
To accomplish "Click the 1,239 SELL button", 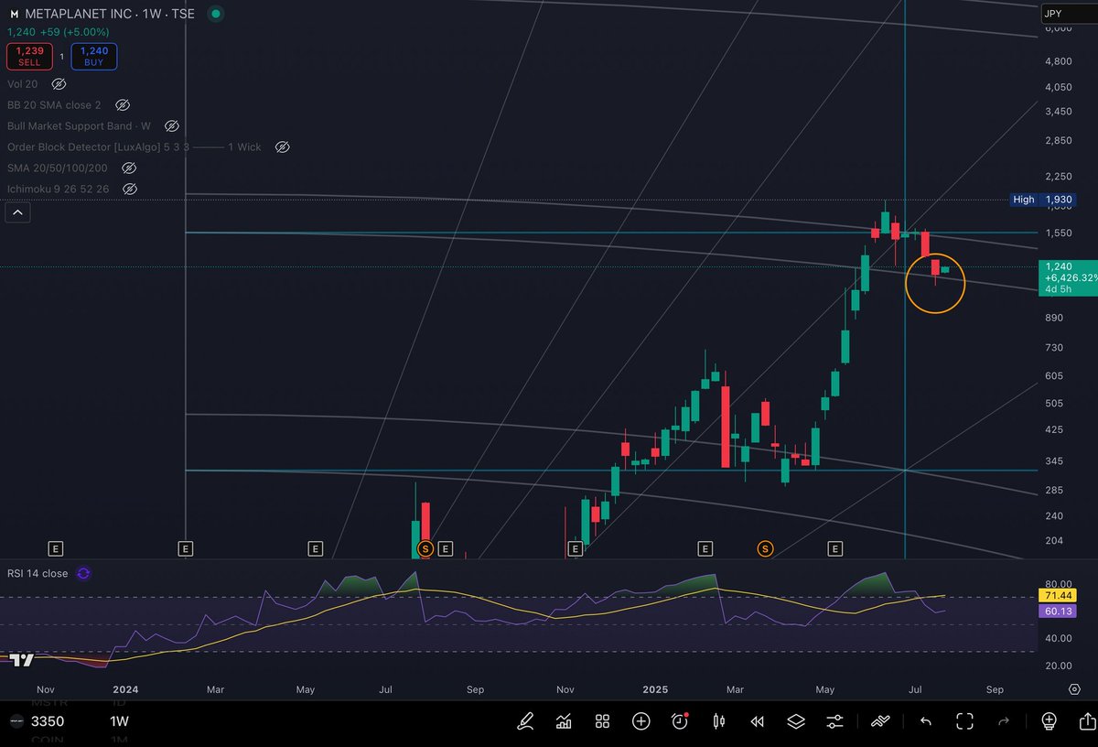I will click(x=29, y=57).
